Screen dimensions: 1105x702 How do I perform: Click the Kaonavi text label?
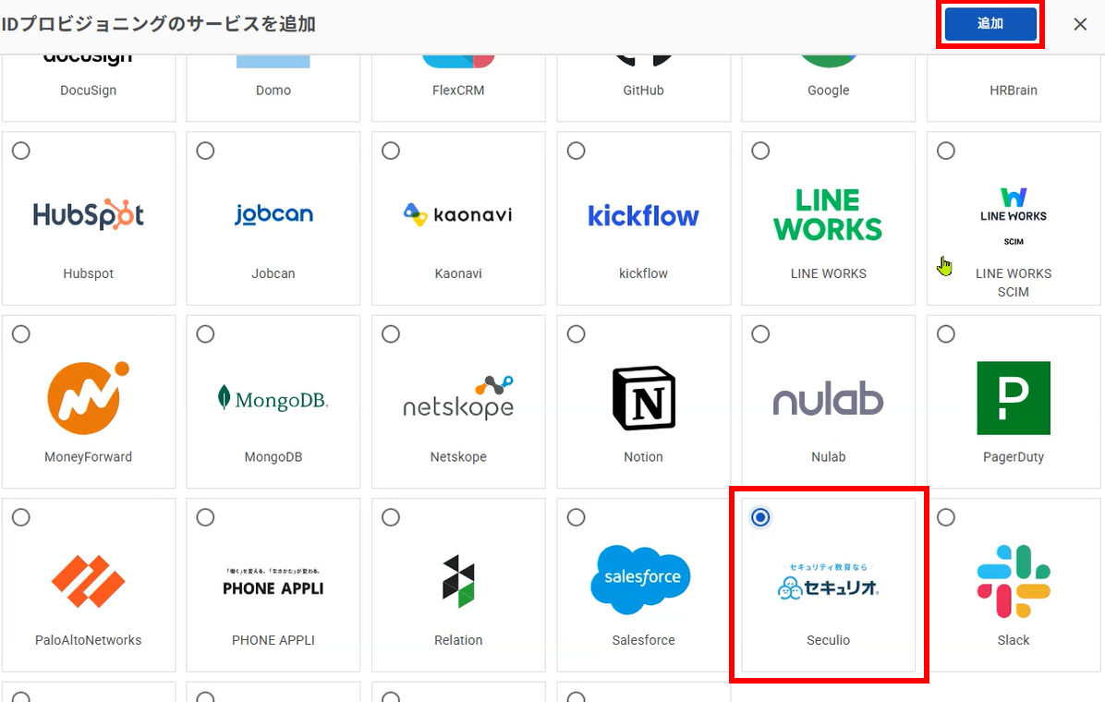pos(458,273)
